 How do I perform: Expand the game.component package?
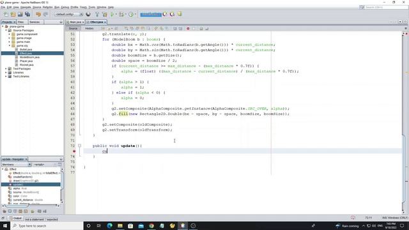click(10, 34)
